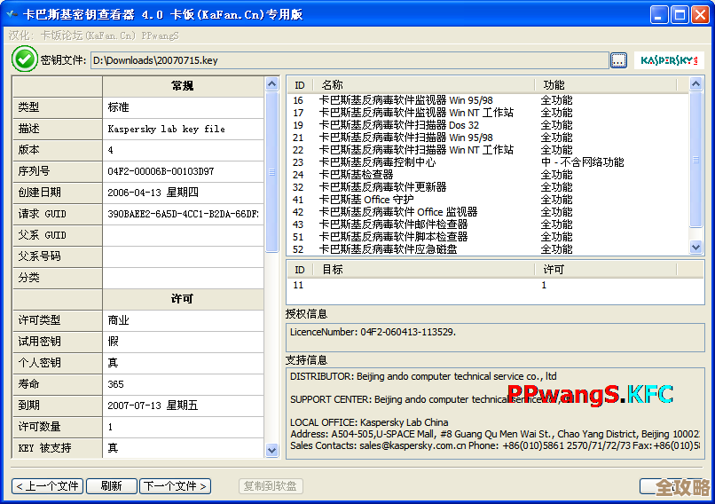Click the 上一个文件 previous file button
This screenshot has height=504, width=715.
click(47, 486)
